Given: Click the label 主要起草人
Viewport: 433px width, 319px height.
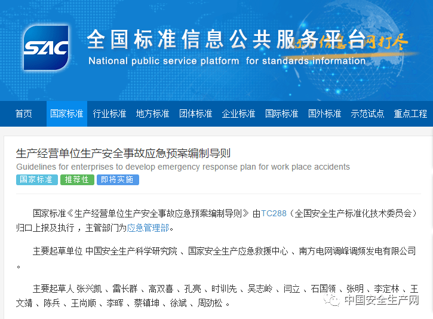Looking at the screenshot, I should (53, 289).
